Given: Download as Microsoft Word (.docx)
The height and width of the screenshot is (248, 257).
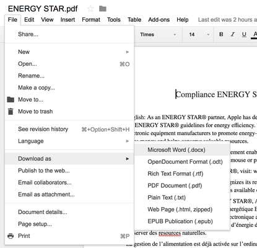Looking at the screenshot, I should coord(182,150).
